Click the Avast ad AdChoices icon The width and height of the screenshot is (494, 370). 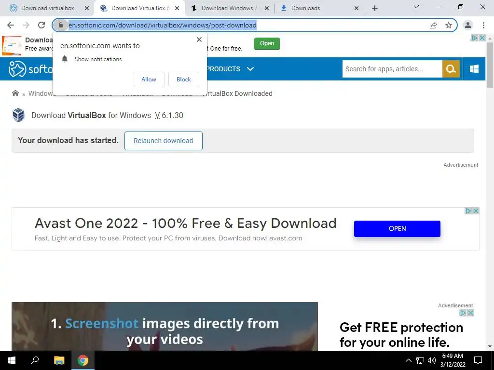pos(468,211)
